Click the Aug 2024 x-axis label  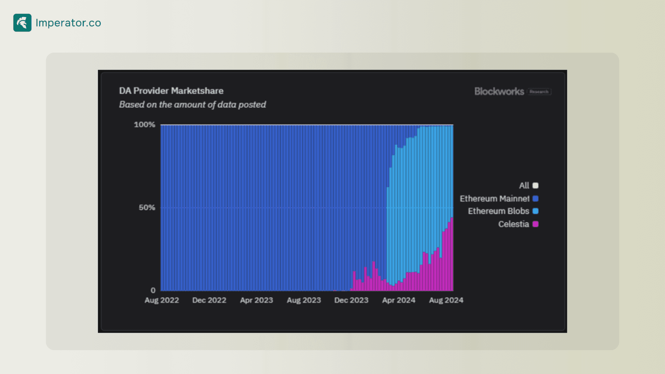(446, 300)
